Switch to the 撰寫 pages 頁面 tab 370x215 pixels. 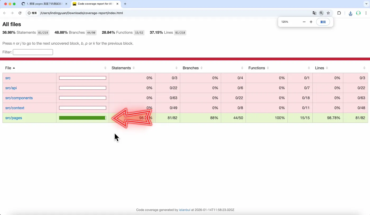tap(44, 4)
